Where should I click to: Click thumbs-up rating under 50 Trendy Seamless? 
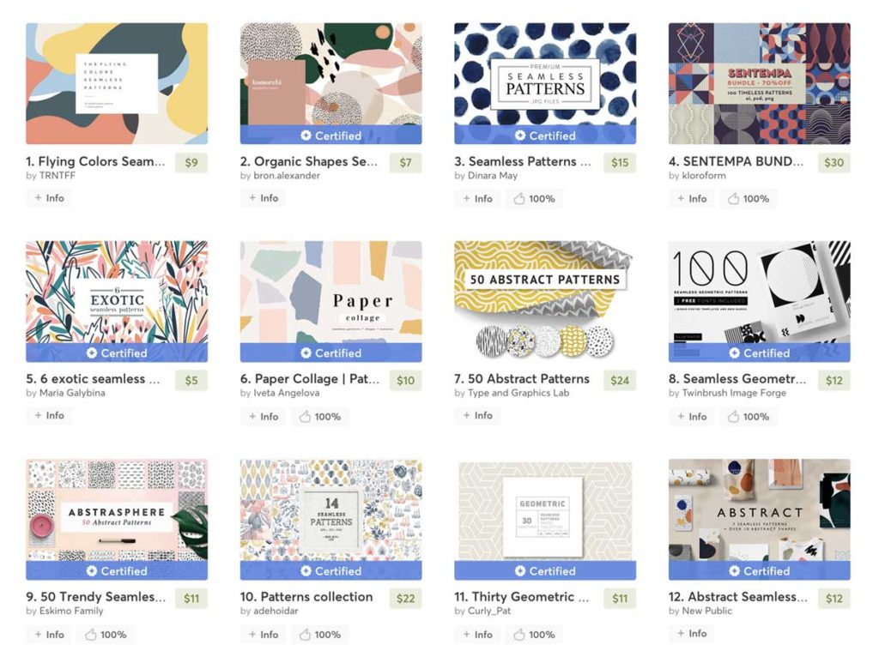[106, 634]
